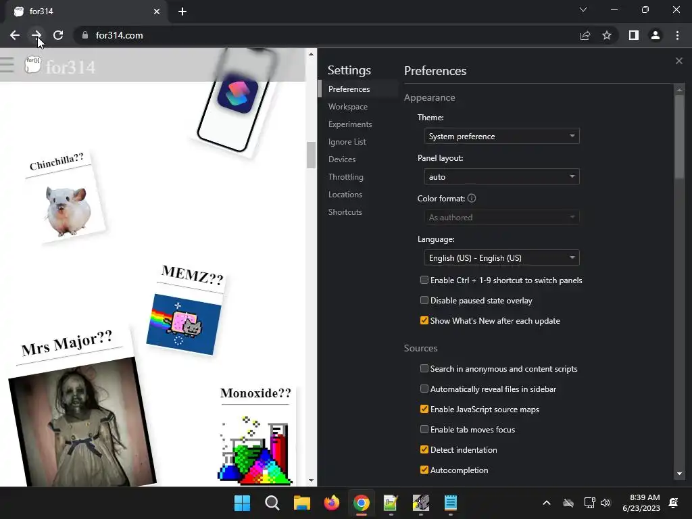The width and height of the screenshot is (692, 519).
Task: Uncheck Autocompletion option
Action: (x=424, y=470)
